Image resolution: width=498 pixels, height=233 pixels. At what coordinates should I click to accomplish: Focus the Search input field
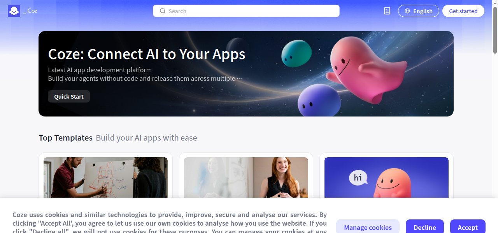pyautogui.click(x=246, y=11)
